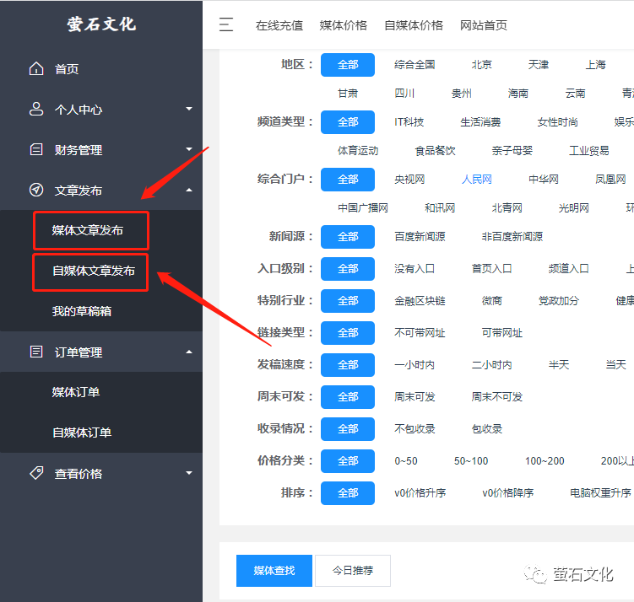
Task: Filter price range 100~200
Action: tap(545, 460)
